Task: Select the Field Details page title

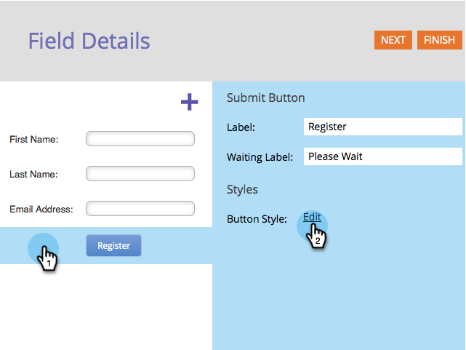Action: coord(89,41)
